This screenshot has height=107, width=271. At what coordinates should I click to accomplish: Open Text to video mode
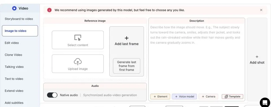[14, 79]
